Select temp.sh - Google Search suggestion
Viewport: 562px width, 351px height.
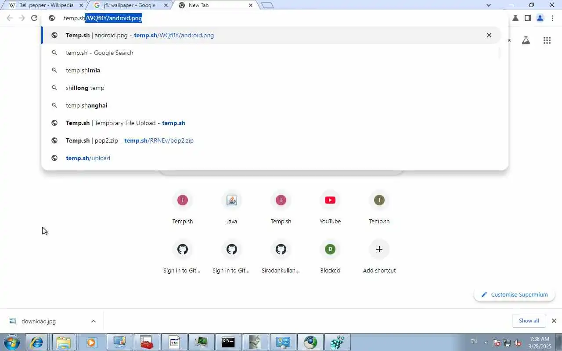271,53
